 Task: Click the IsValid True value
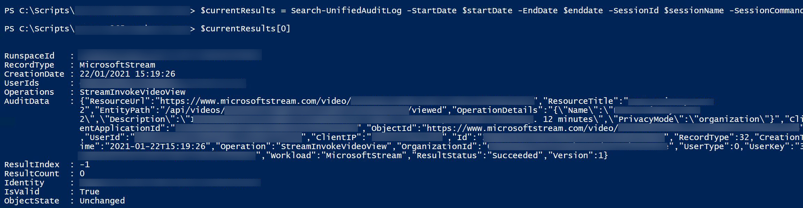coord(89,192)
